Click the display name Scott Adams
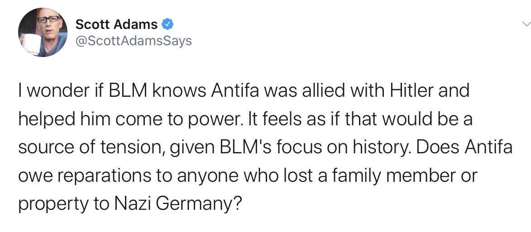The width and height of the screenshot is (531, 232). [116, 24]
